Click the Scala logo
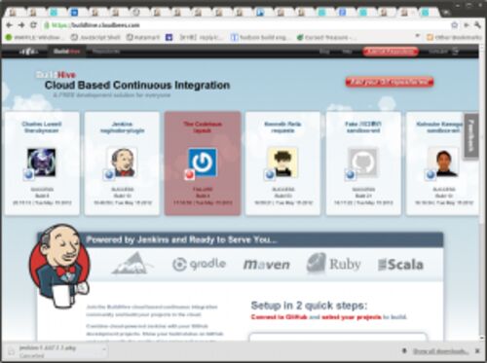Screen dimensions: 487x363 point(401,265)
